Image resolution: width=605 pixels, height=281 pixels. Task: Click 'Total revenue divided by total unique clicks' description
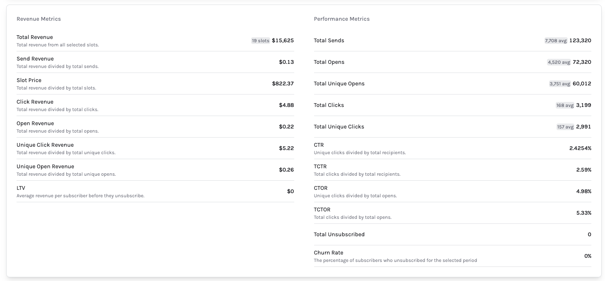66,153
